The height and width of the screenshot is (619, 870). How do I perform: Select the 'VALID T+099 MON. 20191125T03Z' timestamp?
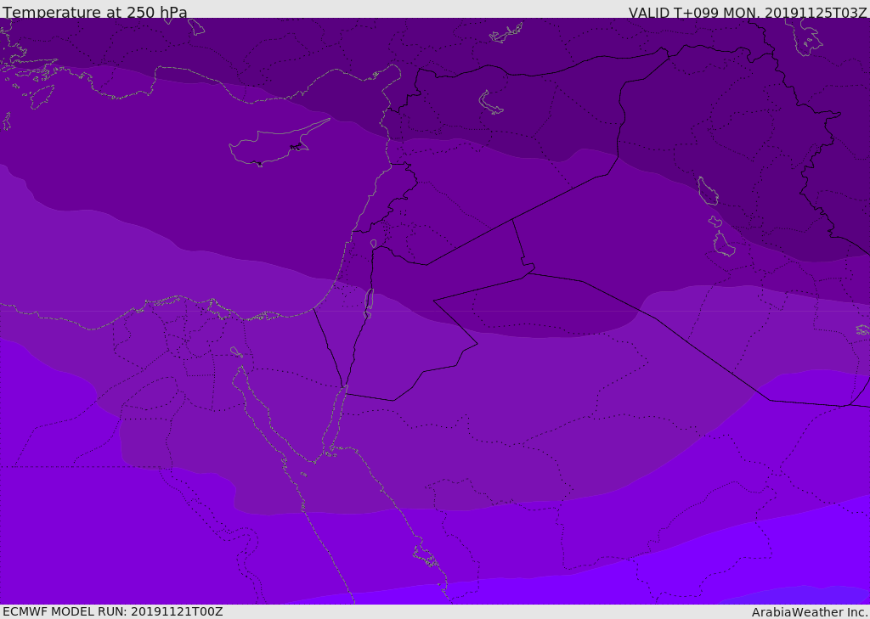point(748,12)
